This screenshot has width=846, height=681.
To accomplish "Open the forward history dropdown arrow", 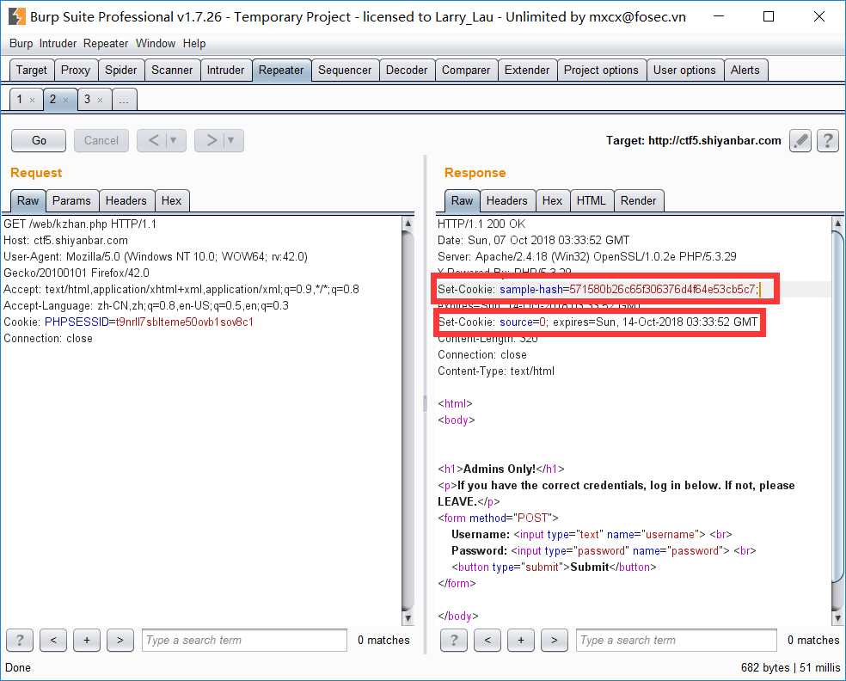I will 231,141.
